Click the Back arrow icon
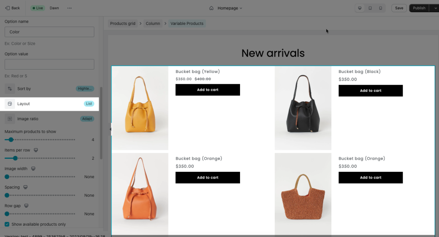Image resolution: width=439 pixels, height=237 pixels. (8, 8)
